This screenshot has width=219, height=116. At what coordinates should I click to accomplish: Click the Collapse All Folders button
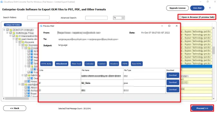(x=13, y=25)
